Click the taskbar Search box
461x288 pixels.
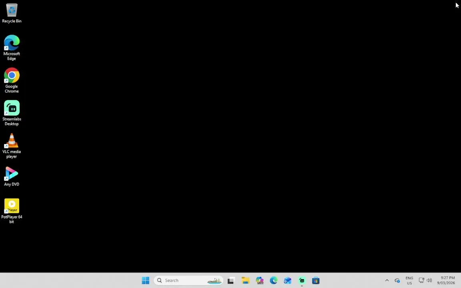point(188,280)
